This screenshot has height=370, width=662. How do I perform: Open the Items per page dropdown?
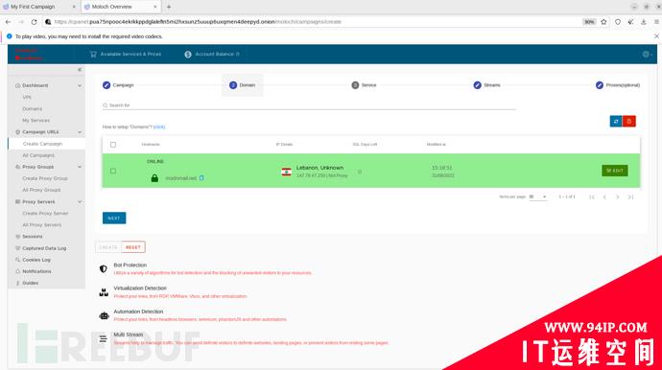(537, 197)
